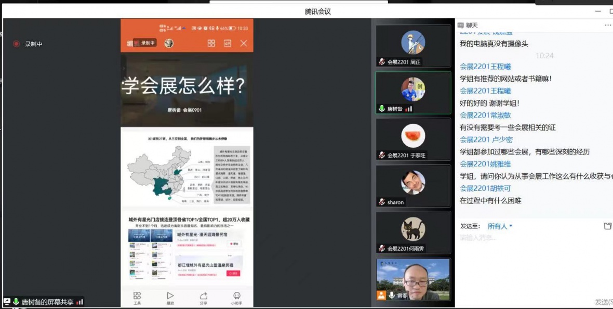Open the chat panel more options ellipsis
Viewport: 613px width, 309px height.
(x=608, y=25)
